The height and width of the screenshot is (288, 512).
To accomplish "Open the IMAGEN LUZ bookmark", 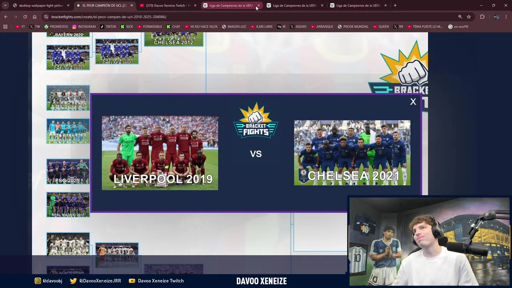I will tap(234, 27).
